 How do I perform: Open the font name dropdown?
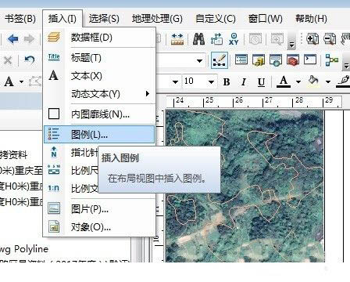[175, 82]
